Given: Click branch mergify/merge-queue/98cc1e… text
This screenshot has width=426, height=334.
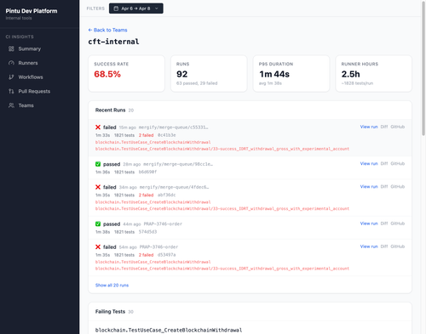Looking at the screenshot, I should [178, 164].
